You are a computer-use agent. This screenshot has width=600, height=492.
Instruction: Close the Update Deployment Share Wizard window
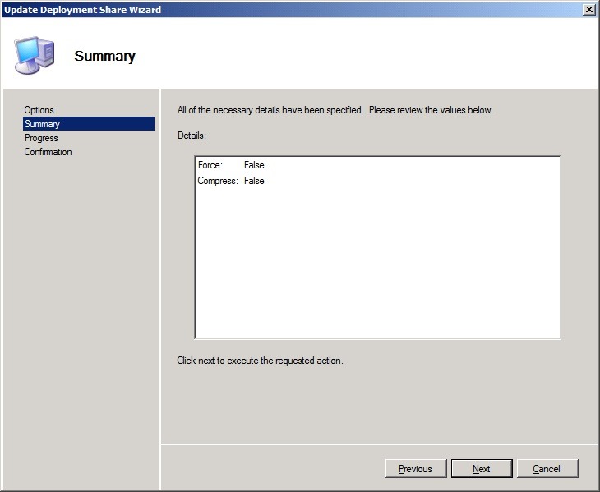[x=588, y=9]
